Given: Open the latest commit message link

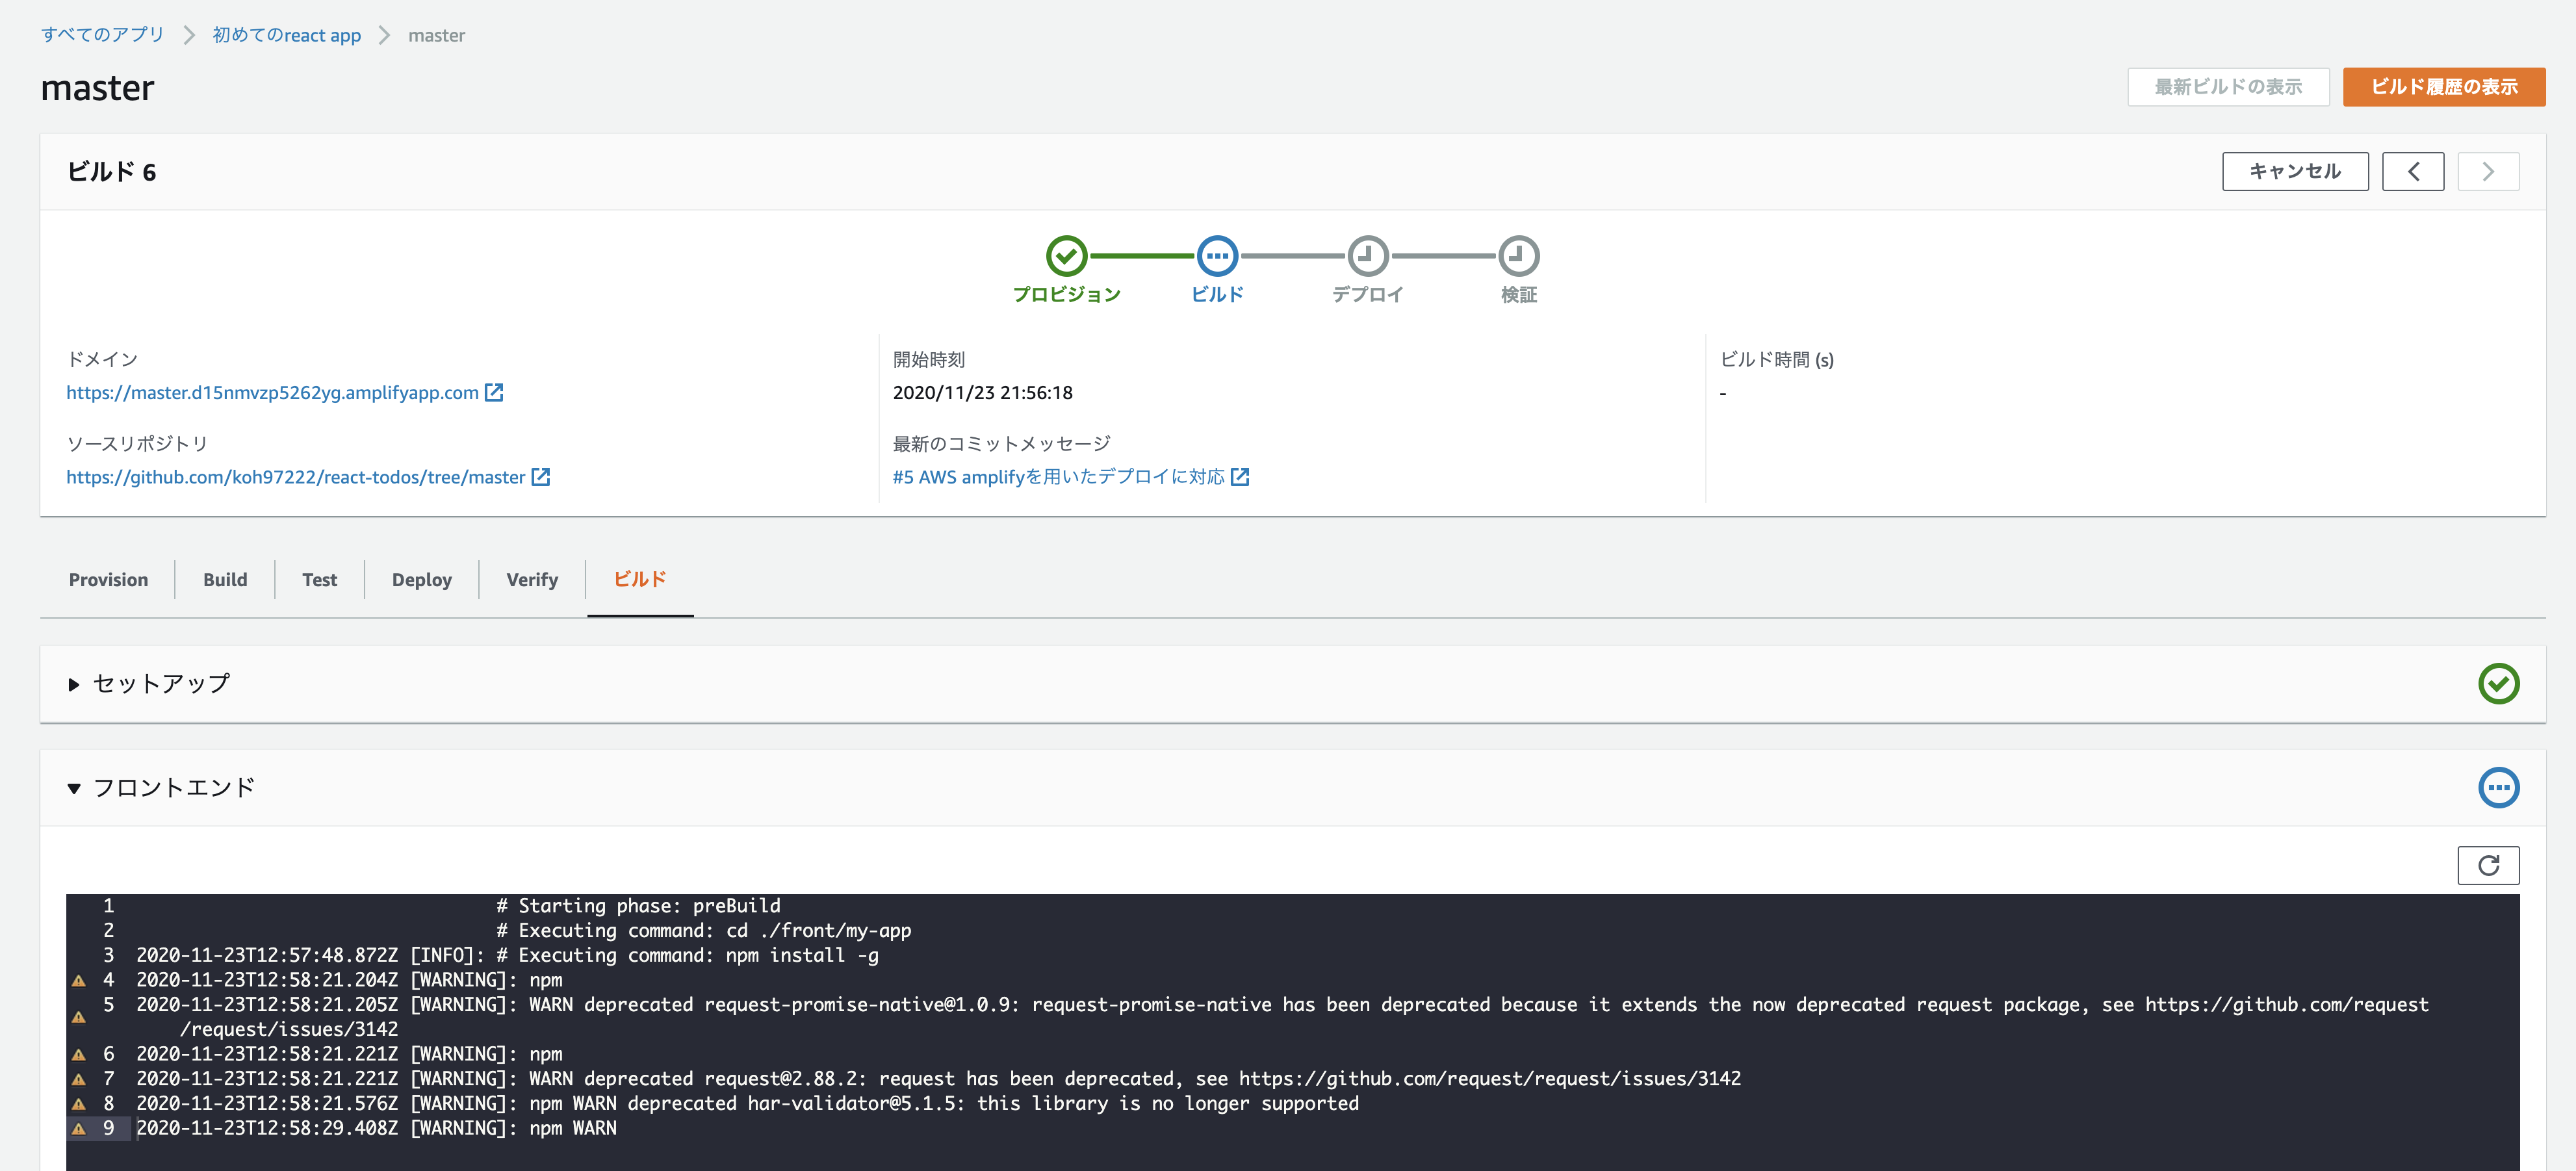Looking at the screenshot, I should click(x=1058, y=477).
